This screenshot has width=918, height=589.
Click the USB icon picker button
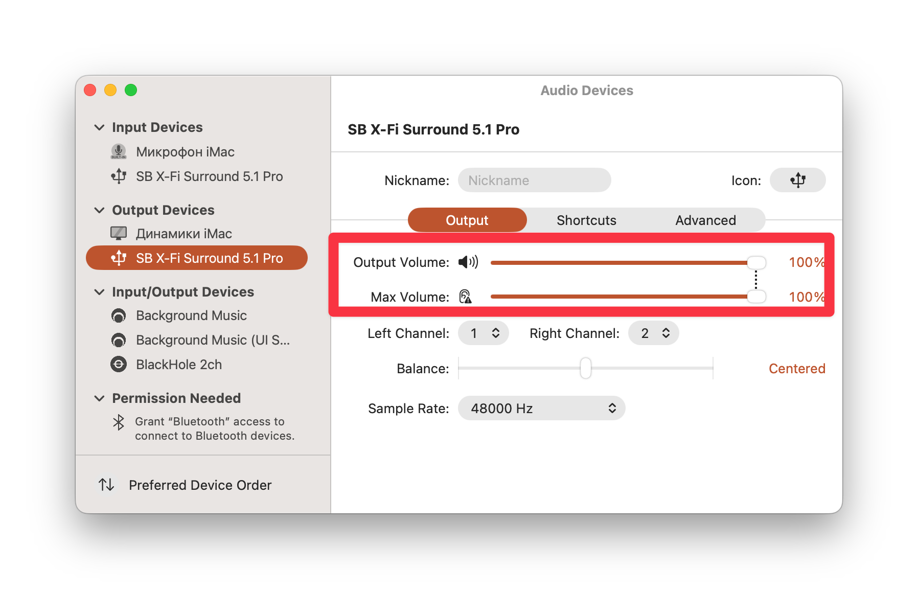pyautogui.click(x=797, y=180)
